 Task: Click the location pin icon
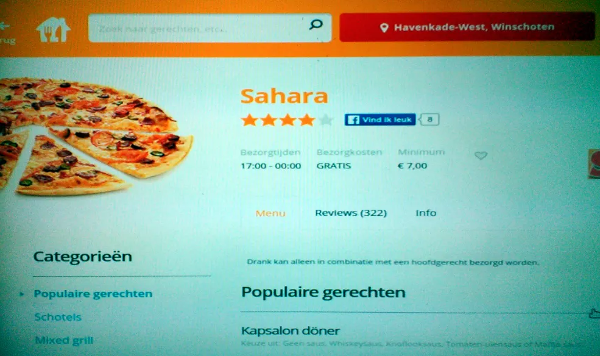tap(384, 27)
